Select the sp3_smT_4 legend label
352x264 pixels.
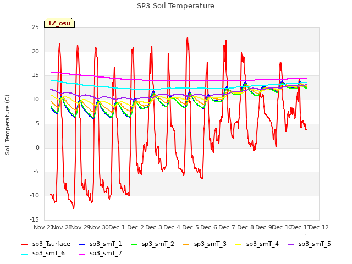point(262,244)
